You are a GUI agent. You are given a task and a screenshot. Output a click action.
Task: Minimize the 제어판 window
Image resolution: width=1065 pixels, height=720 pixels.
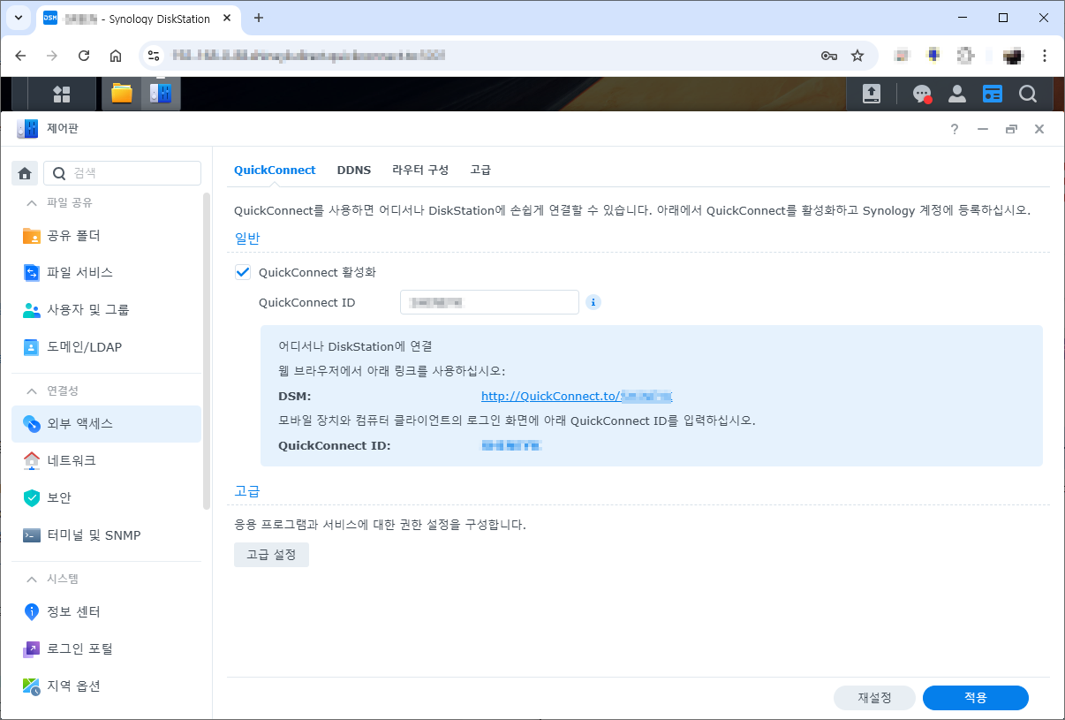point(983,129)
